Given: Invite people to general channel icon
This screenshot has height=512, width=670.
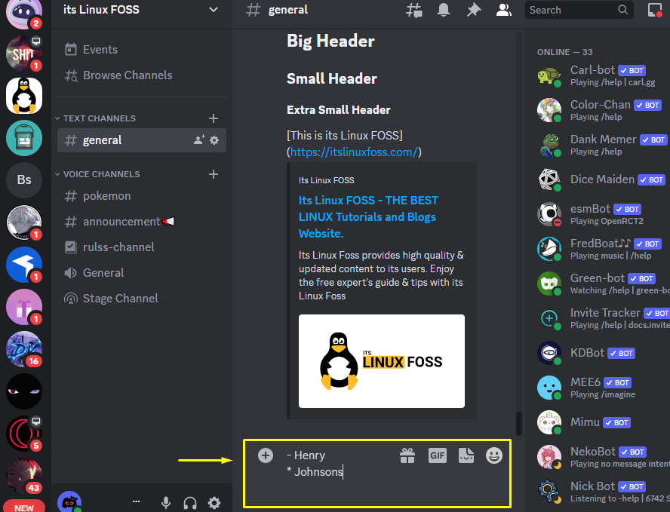Looking at the screenshot, I should pos(199,139).
